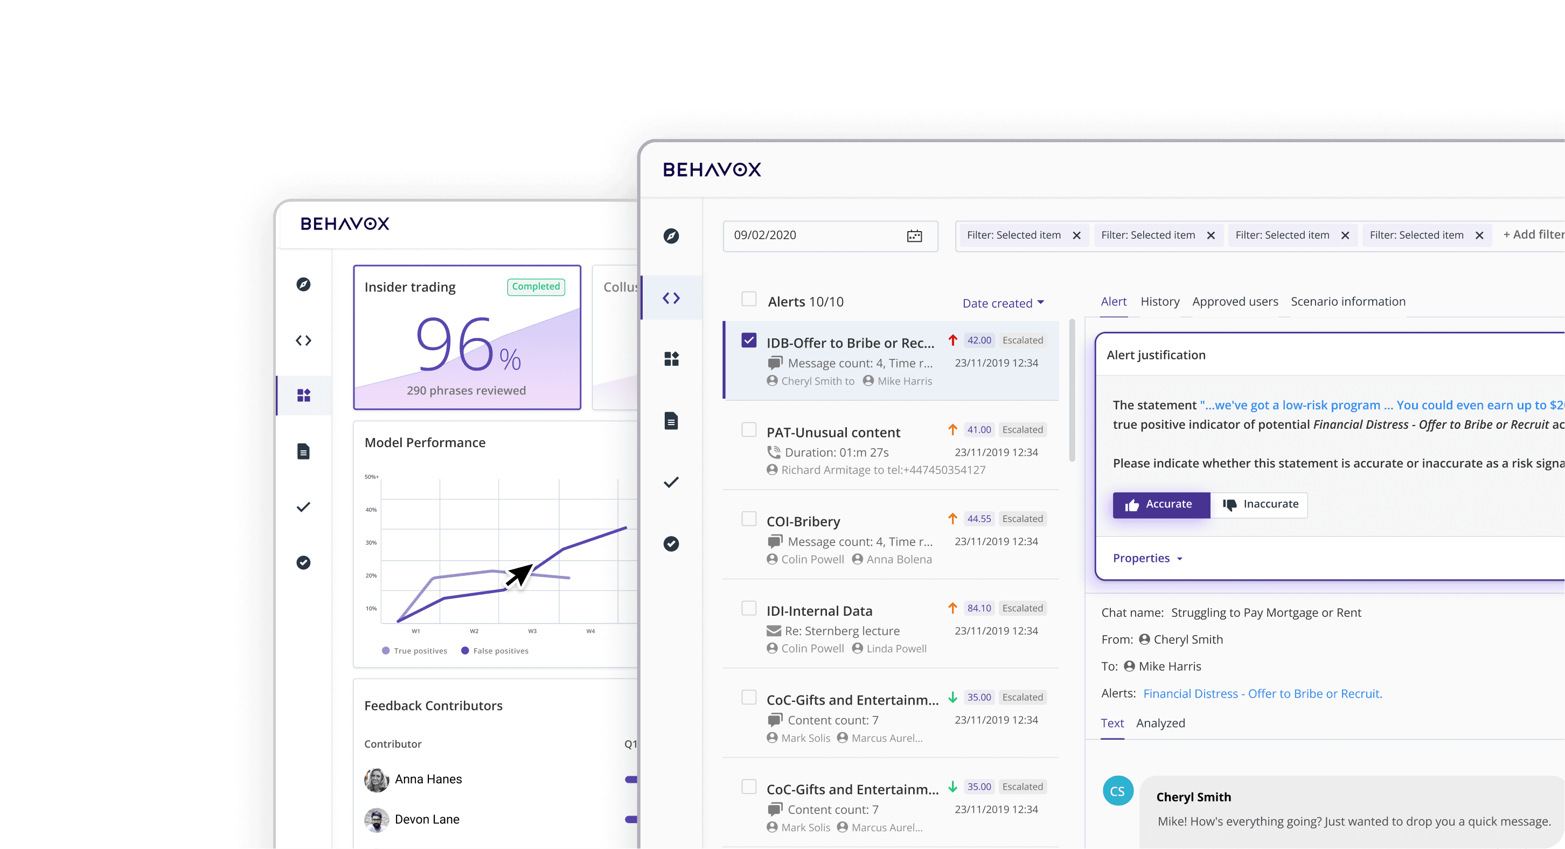Mark statement as Inaccurate
The width and height of the screenshot is (1565, 849).
coord(1259,505)
